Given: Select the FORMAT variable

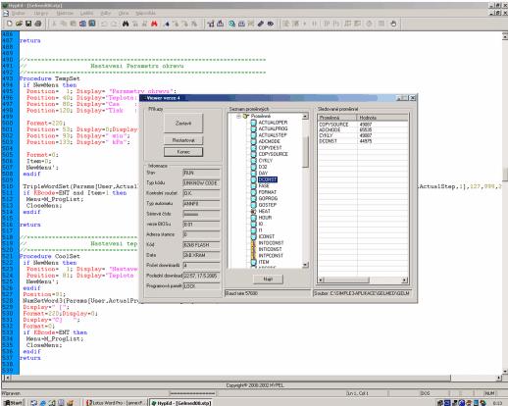Looking at the screenshot, I should pyautogui.click(x=268, y=192).
